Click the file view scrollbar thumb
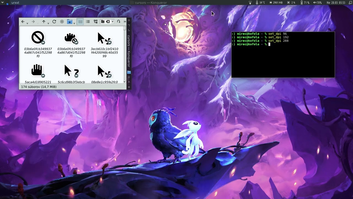 124,28
